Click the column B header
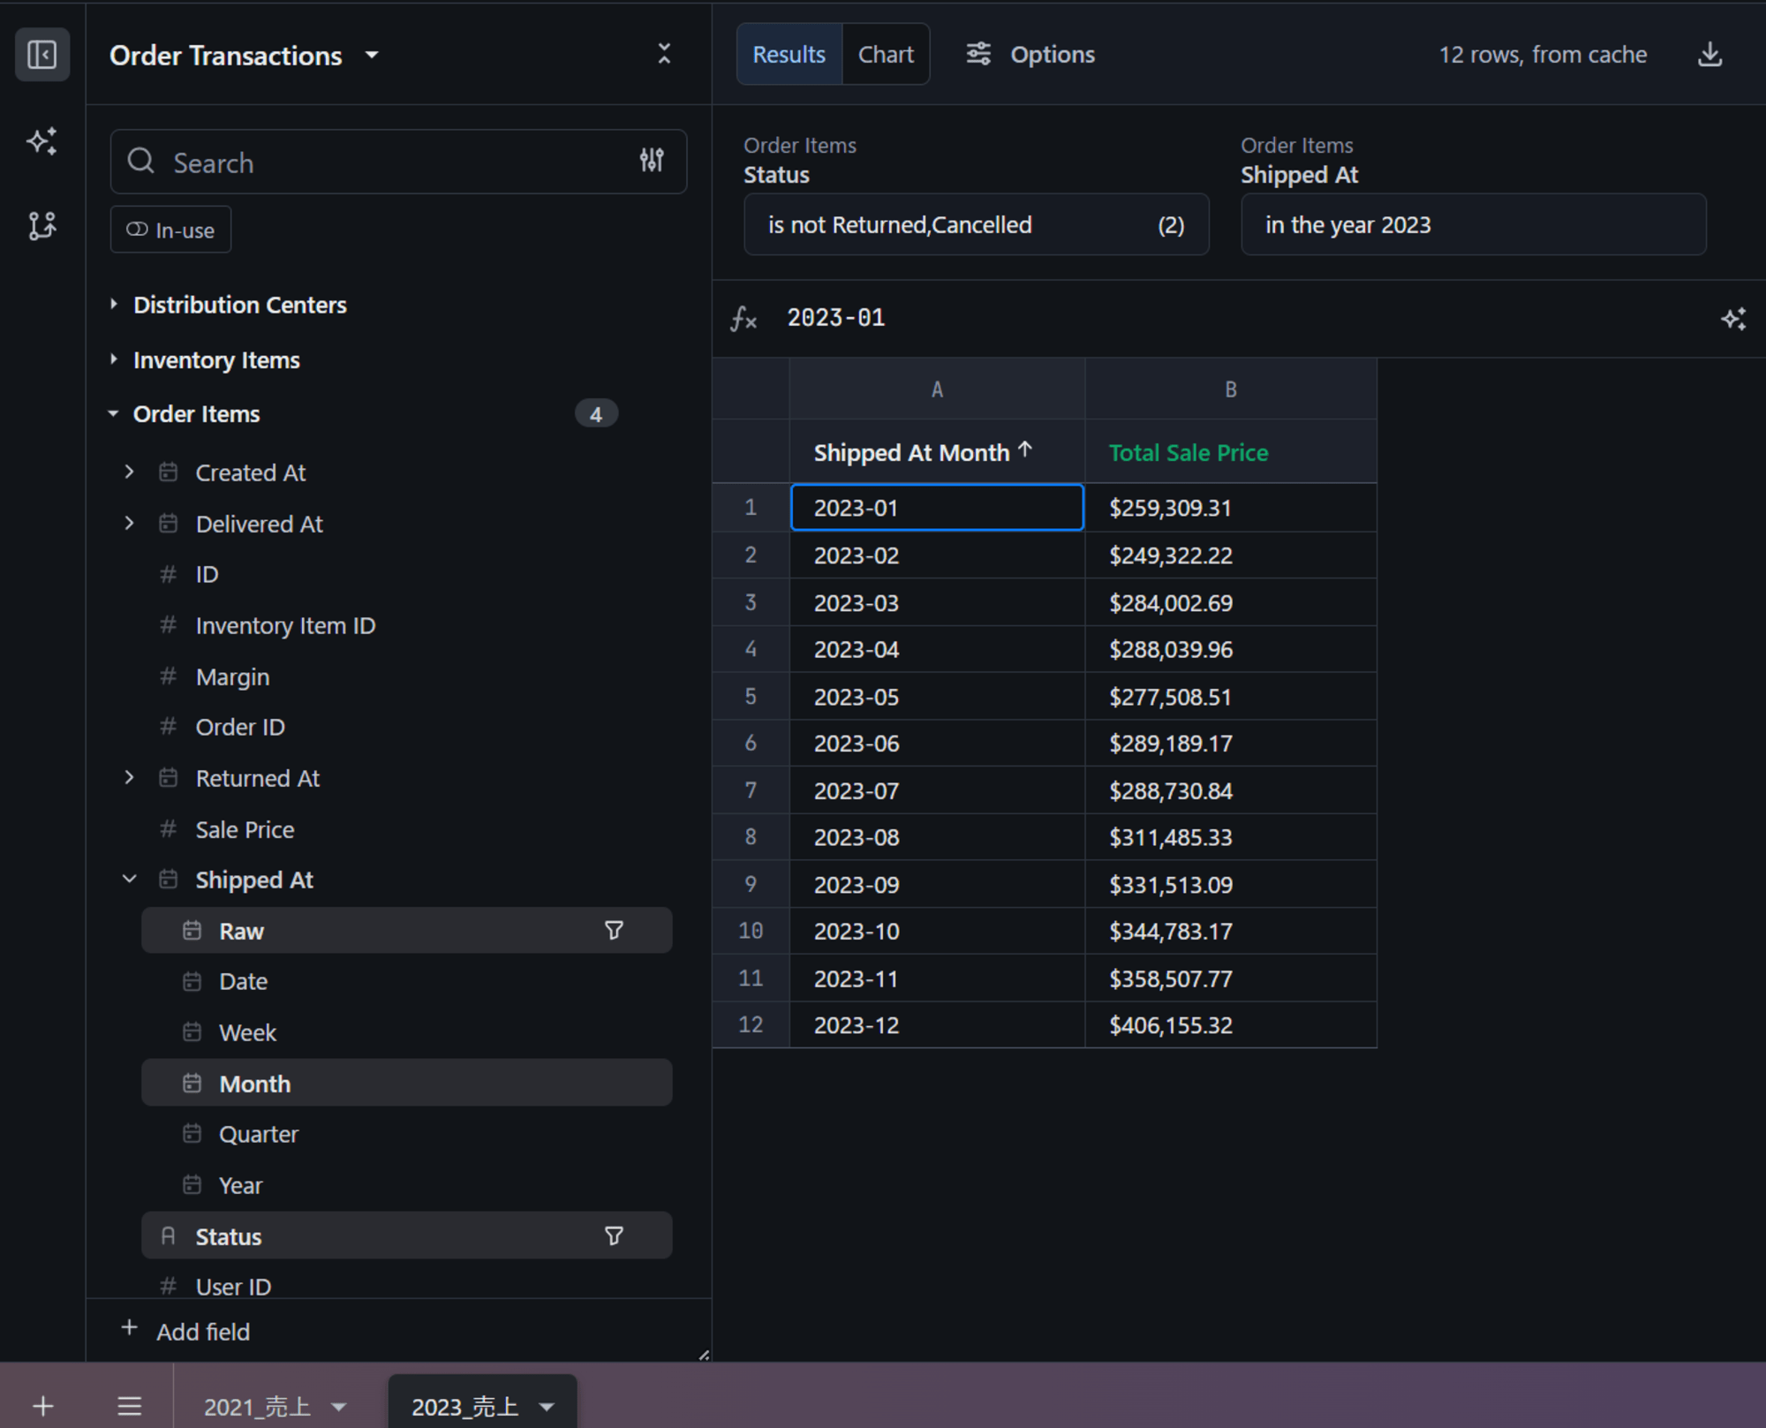Viewport: 1766px width, 1428px height. [x=1231, y=389]
